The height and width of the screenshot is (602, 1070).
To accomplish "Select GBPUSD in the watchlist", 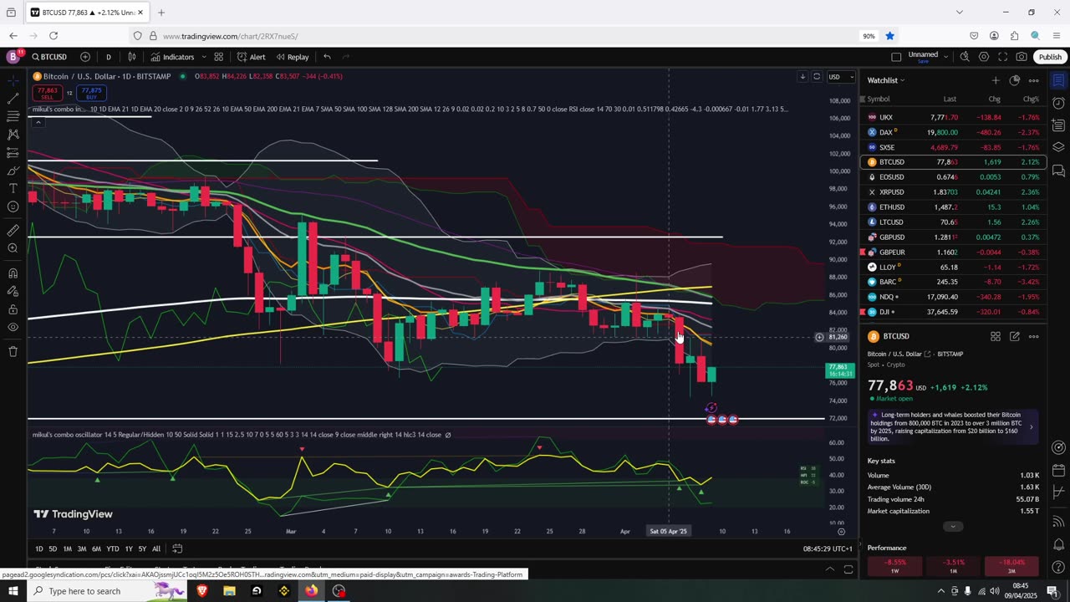I will (953, 237).
